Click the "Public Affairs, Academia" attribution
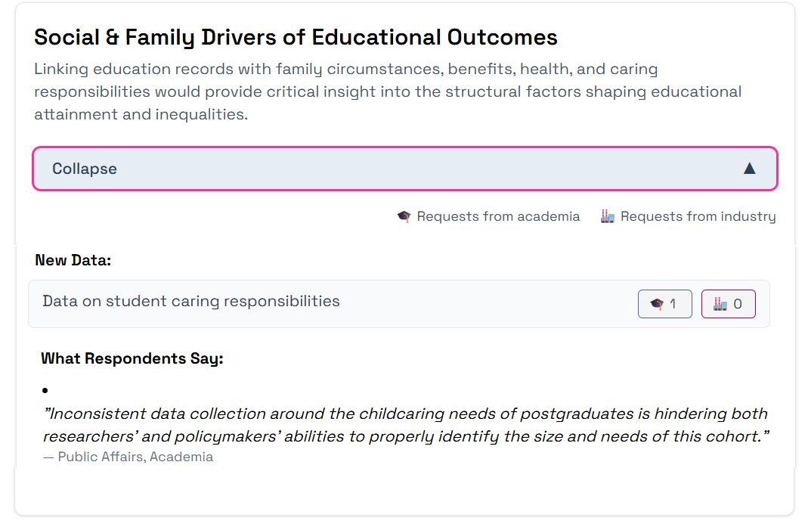The width and height of the screenshot is (808, 530). click(128, 457)
